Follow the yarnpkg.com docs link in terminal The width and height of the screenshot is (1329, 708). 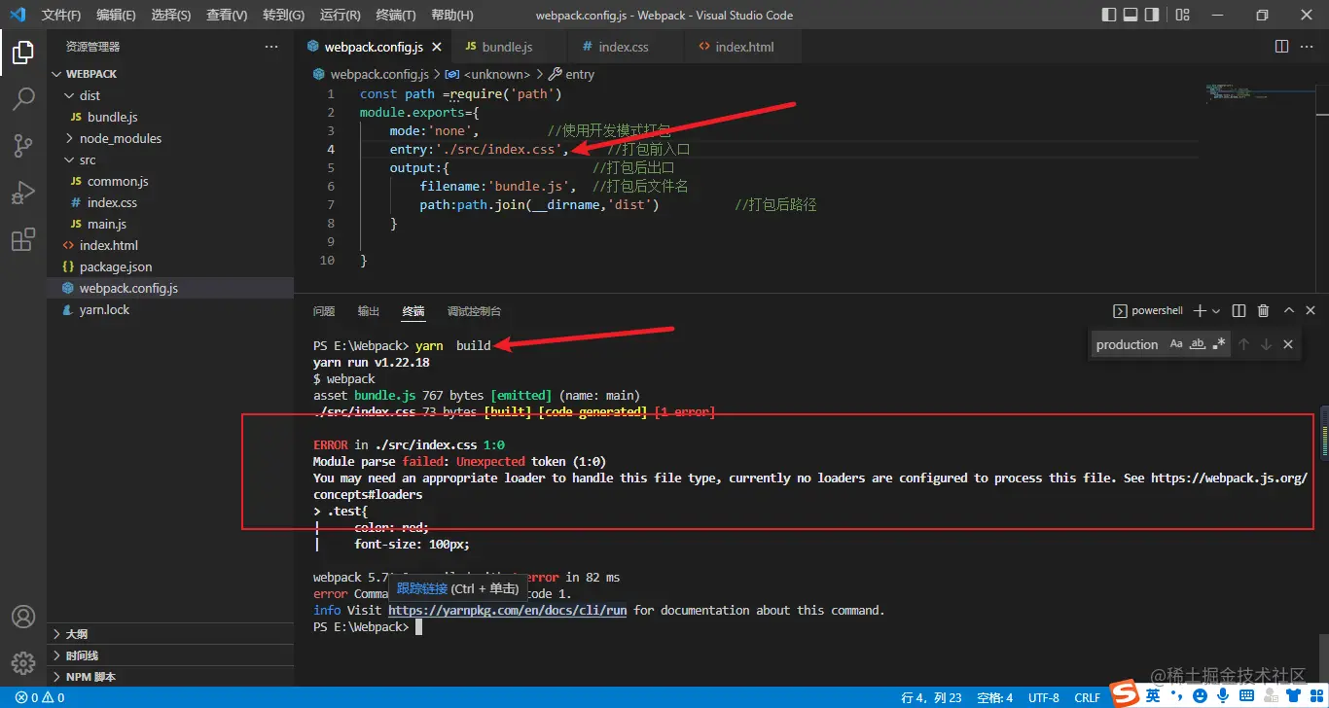click(507, 610)
